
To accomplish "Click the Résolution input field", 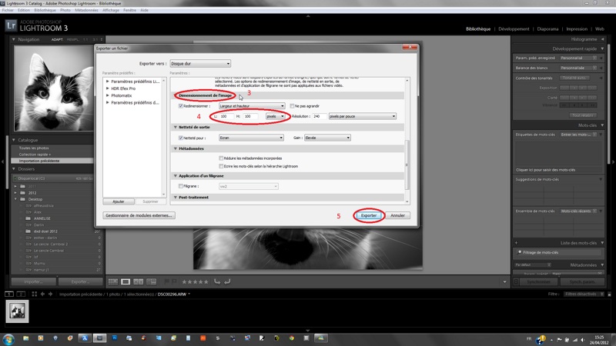I will (319, 117).
